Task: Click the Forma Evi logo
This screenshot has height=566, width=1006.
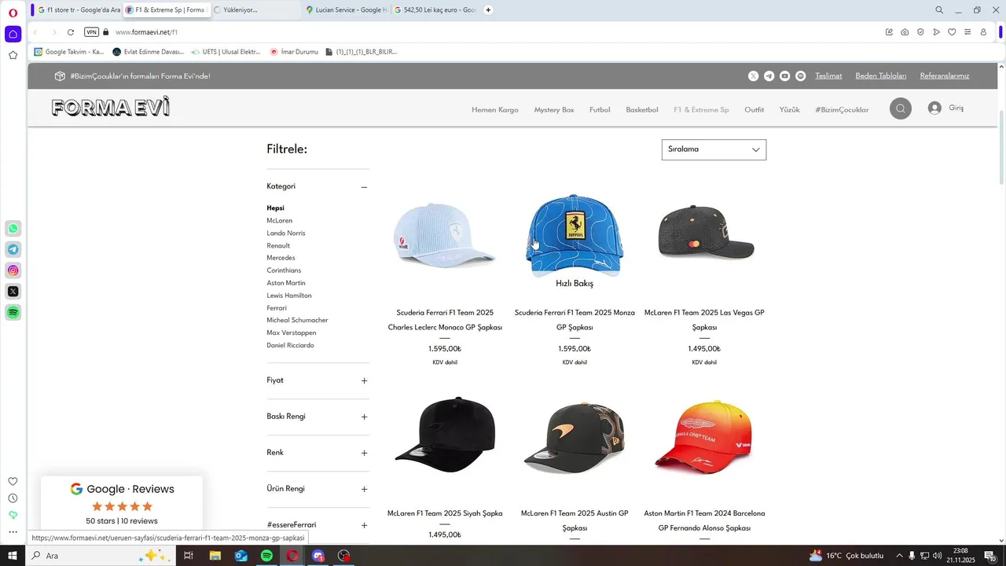Action: point(111,108)
